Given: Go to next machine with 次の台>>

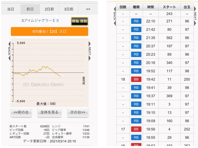Looking at the screenshot, I should [78, 112].
